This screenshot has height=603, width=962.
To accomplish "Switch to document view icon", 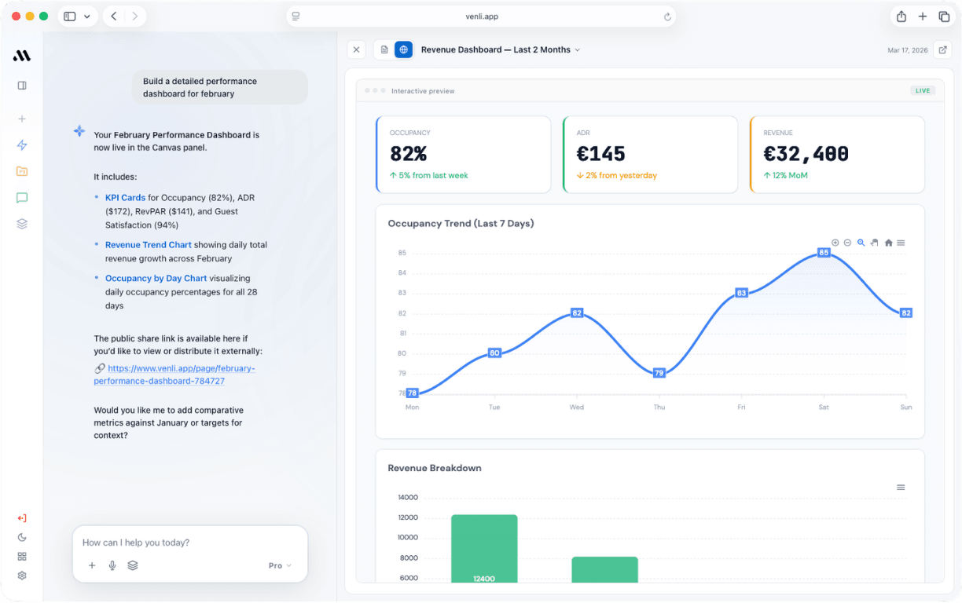I will pos(384,49).
